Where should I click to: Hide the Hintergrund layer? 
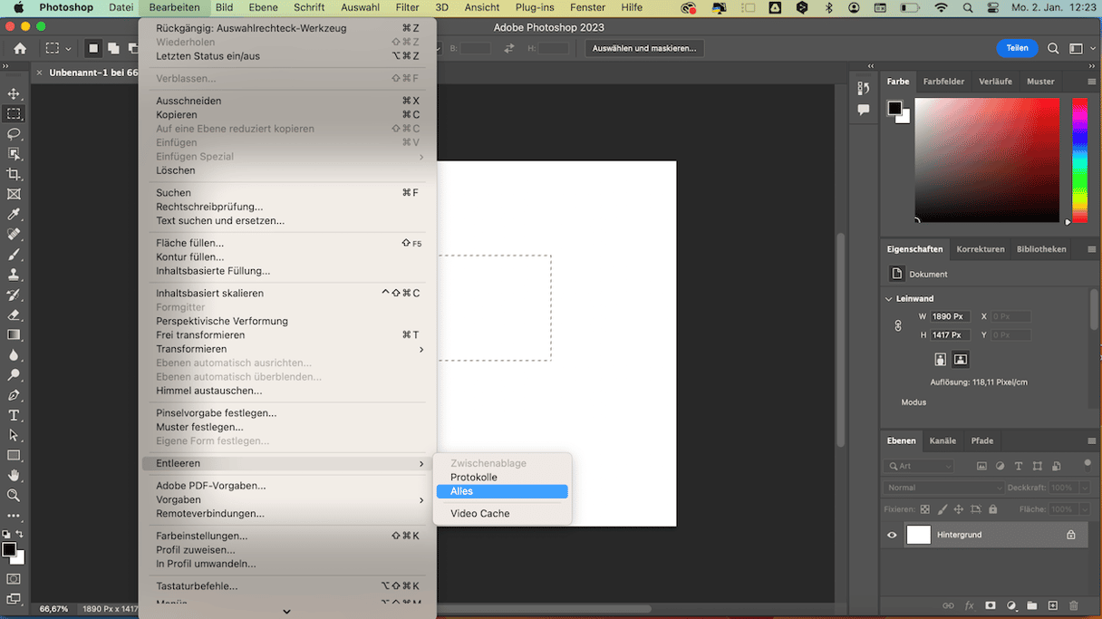(x=892, y=535)
